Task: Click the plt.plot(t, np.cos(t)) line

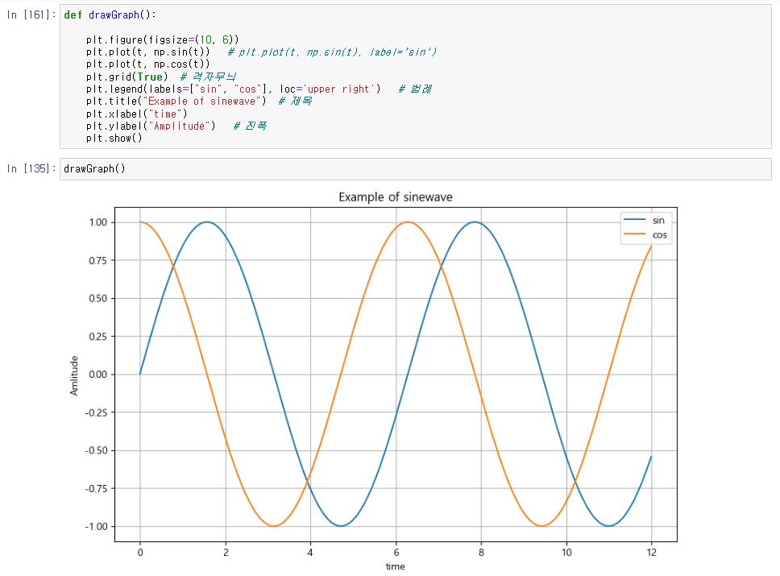Action: pos(147,64)
